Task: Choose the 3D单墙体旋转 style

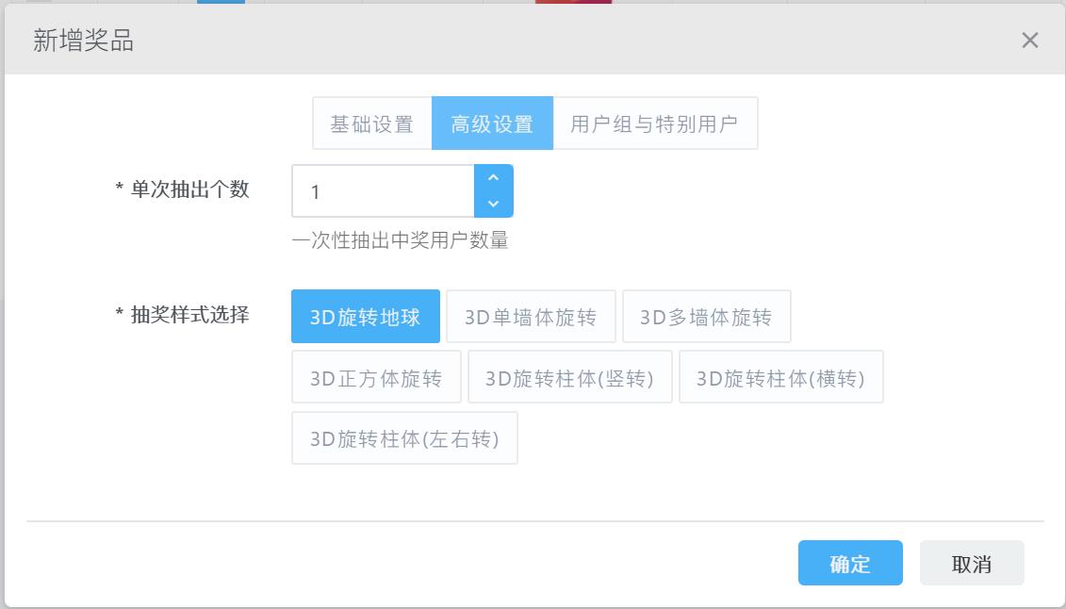Action: point(531,317)
